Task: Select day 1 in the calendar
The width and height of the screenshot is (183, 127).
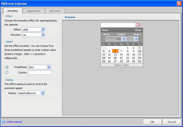Action: [128, 48]
